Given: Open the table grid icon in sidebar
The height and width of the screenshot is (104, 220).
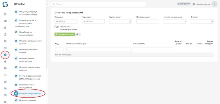Looking at the screenshot, I should tap(5, 48).
